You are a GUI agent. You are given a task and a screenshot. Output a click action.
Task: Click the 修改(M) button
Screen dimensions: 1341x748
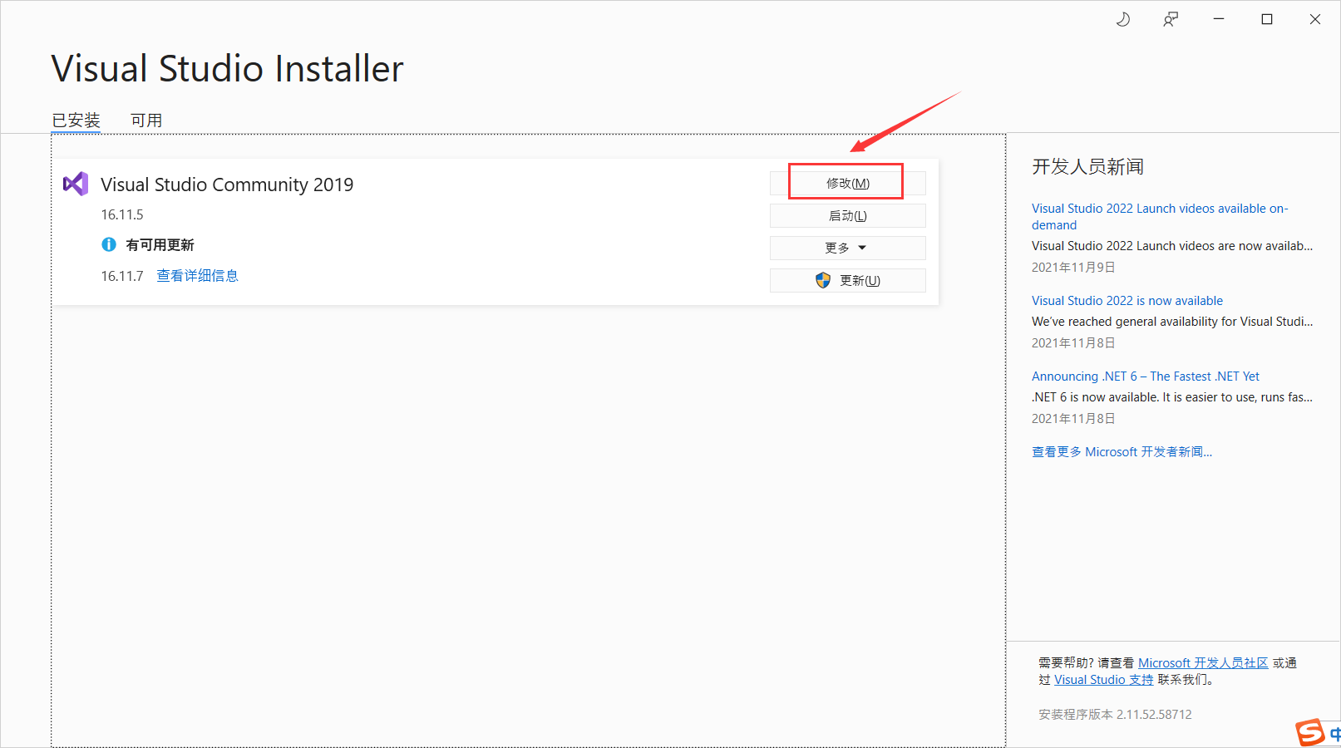tap(846, 182)
